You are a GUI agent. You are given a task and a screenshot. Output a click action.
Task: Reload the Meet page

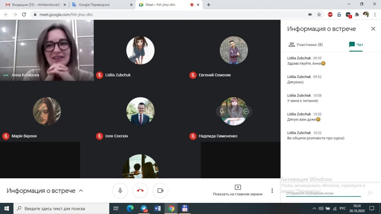point(24,14)
